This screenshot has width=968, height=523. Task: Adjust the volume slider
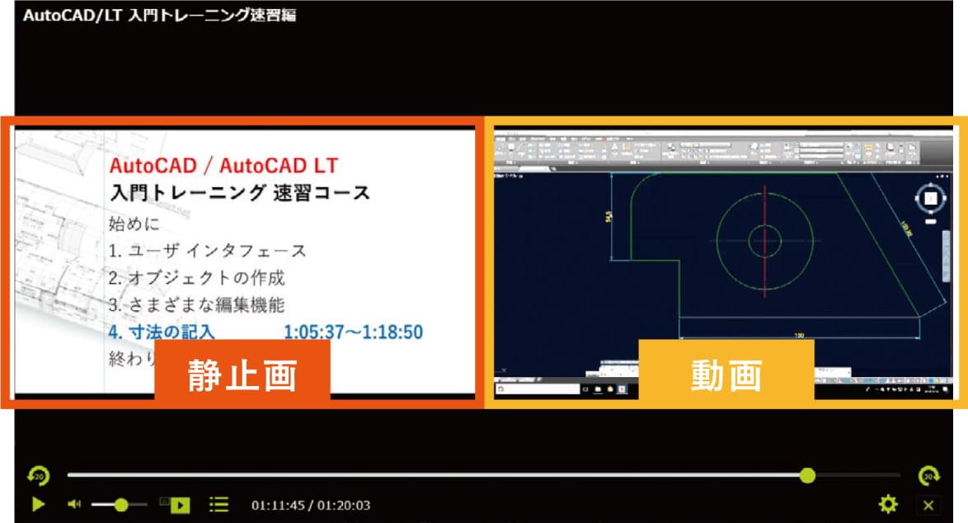pos(120,504)
